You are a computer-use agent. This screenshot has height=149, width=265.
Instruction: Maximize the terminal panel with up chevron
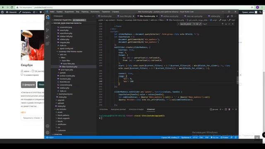coord(233,109)
